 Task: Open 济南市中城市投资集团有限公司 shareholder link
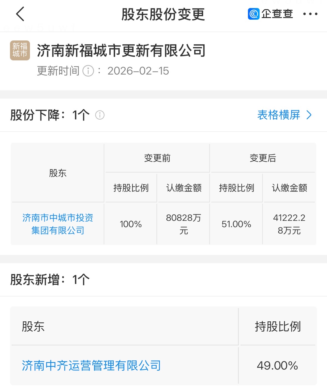coord(58,224)
